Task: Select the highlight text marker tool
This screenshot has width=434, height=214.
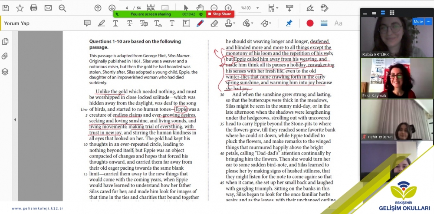Action: [x=101, y=23]
